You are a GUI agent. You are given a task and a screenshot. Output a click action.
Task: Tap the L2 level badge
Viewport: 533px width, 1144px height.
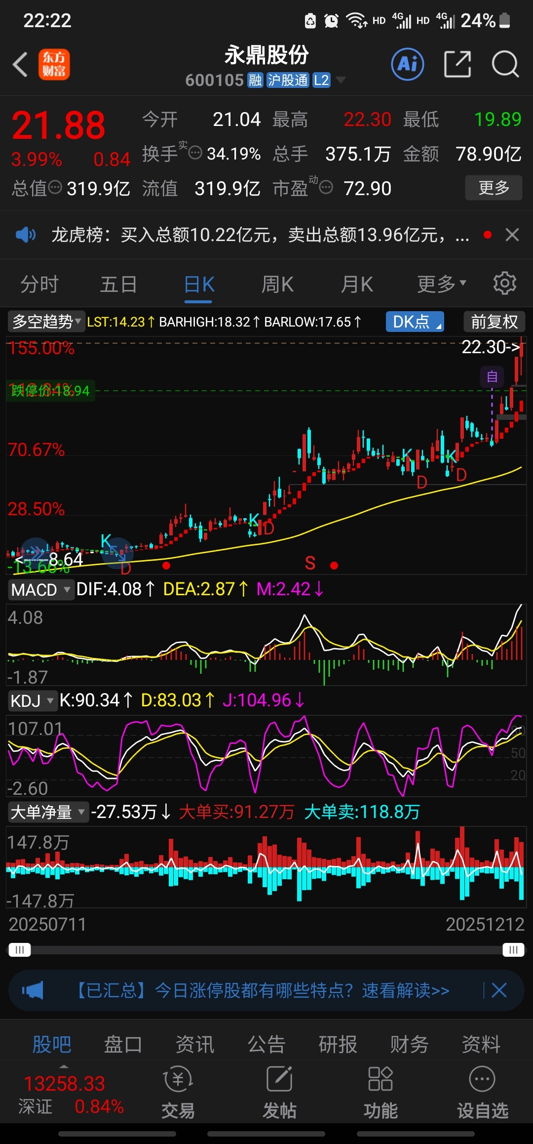point(321,80)
